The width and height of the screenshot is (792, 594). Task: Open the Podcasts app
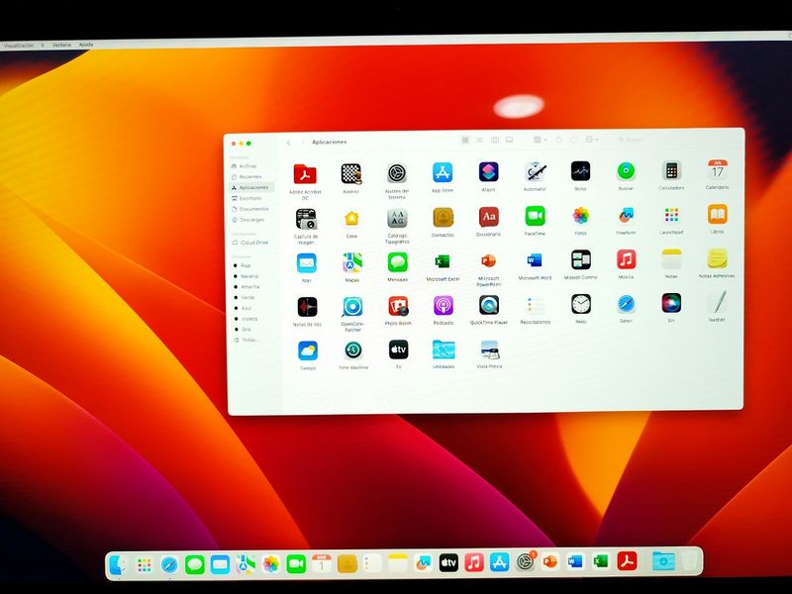click(444, 306)
